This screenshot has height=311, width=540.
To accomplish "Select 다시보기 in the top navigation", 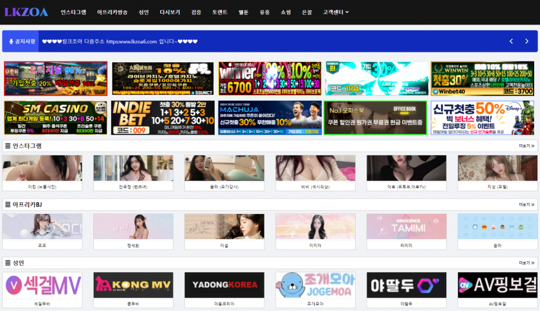I will point(170,12).
